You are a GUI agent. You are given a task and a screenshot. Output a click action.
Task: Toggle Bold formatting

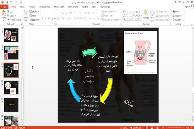click(43, 18)
